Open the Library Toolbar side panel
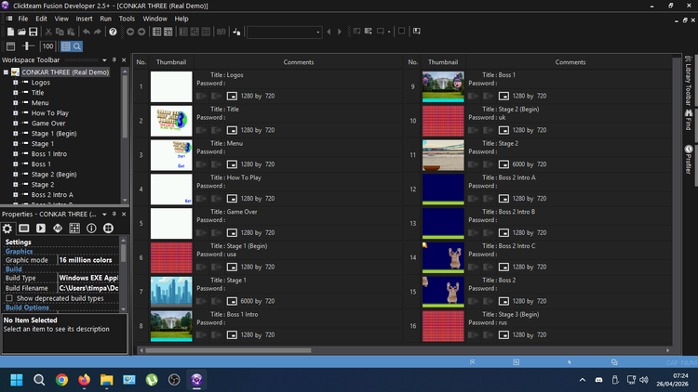The width and height of the screenshot is (698, 392). pos(689,81)
